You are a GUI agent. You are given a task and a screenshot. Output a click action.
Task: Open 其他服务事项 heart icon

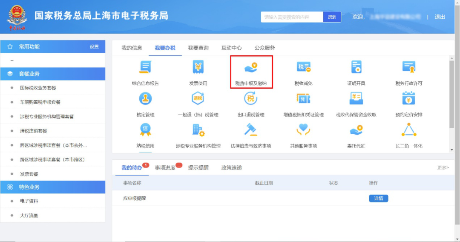303,130
